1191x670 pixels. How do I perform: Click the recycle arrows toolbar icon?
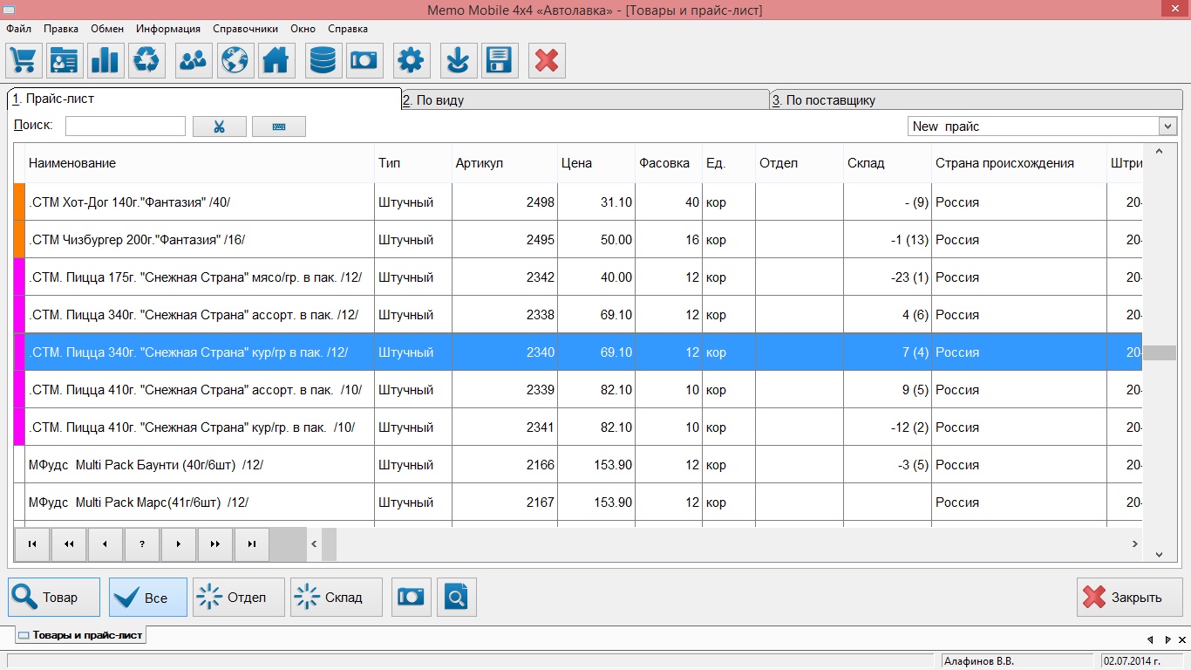pos(147,61)
